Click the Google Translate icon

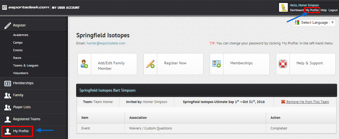297,23
